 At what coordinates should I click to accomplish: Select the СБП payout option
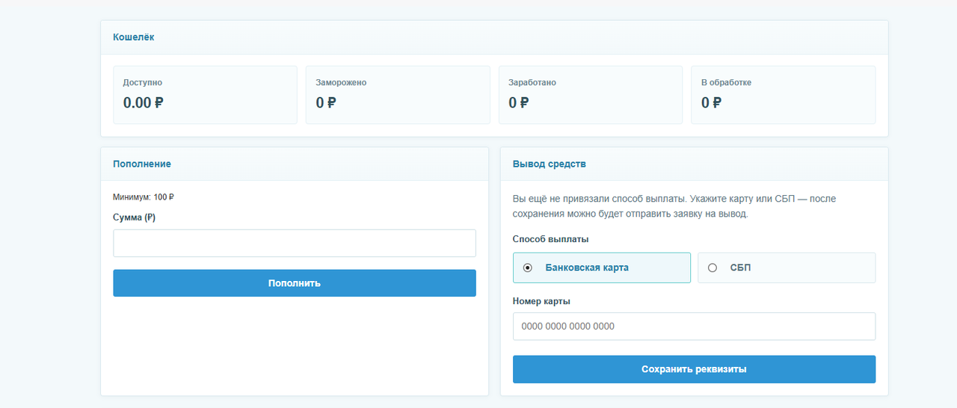click(x=787, y=268)
